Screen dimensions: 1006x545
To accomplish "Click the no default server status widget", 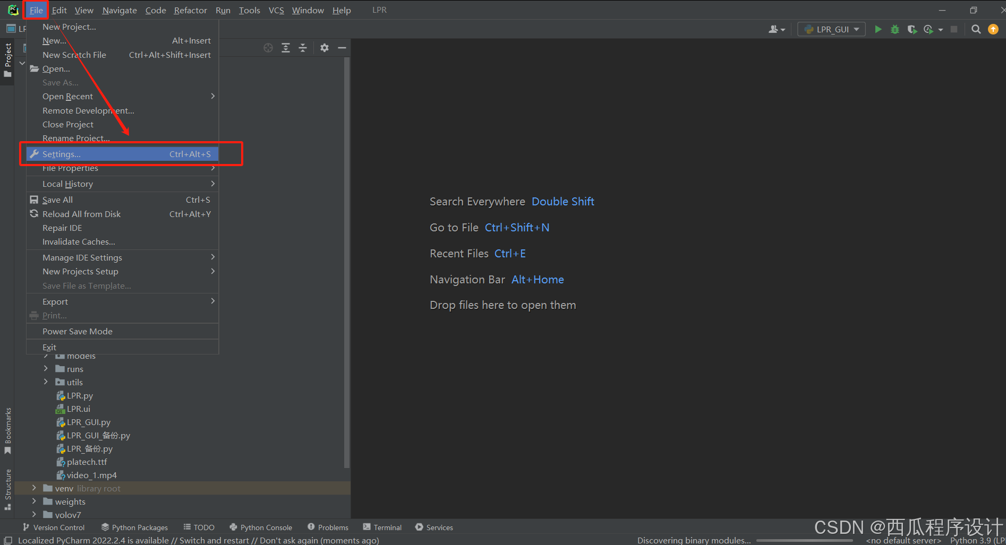I will coord(903,540).
